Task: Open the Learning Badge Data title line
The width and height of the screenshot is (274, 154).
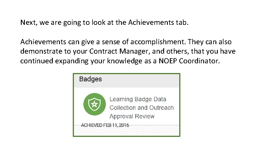Action: coord(138,99)
